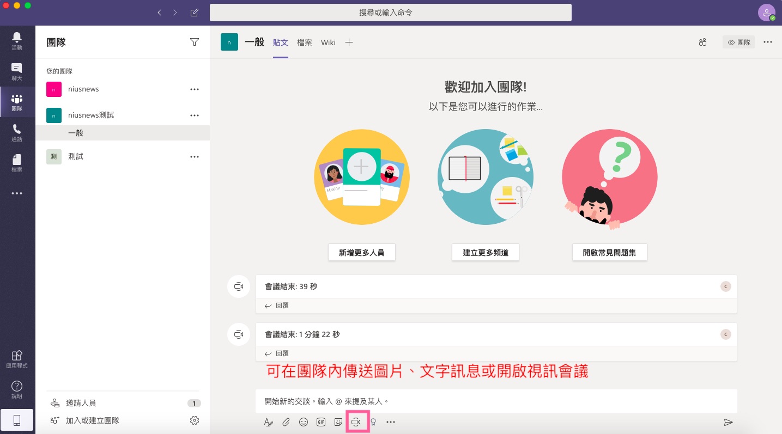Image resolution: width=782 pixels, height=434 pixels.
Task: Toggle the team visibility eye button
Action: pyautogui.click(x=738, y=42)
